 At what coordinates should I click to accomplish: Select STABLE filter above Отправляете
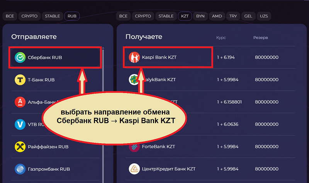tap(53, 16)
